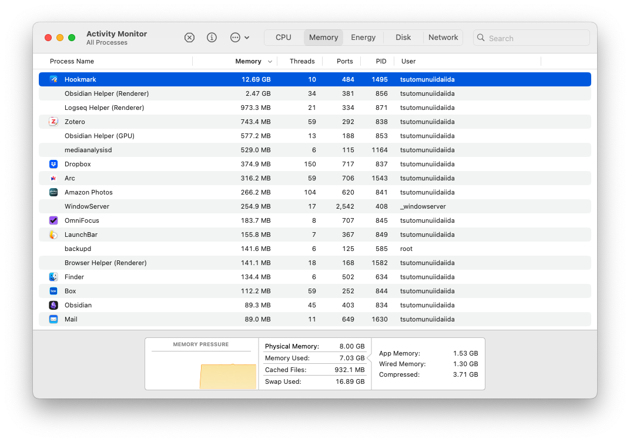This screenshot has height=442, width=630.
Task: Click the 12.69 GB memory value
Action: click(256, 79)
